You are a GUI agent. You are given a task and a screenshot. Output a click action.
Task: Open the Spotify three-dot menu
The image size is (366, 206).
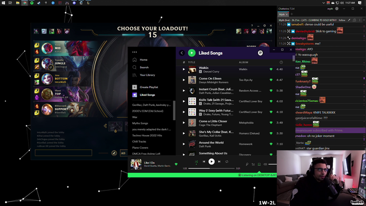coord(134,52)
